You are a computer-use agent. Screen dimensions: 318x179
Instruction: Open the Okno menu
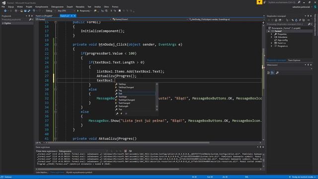(x=106, y=6)
